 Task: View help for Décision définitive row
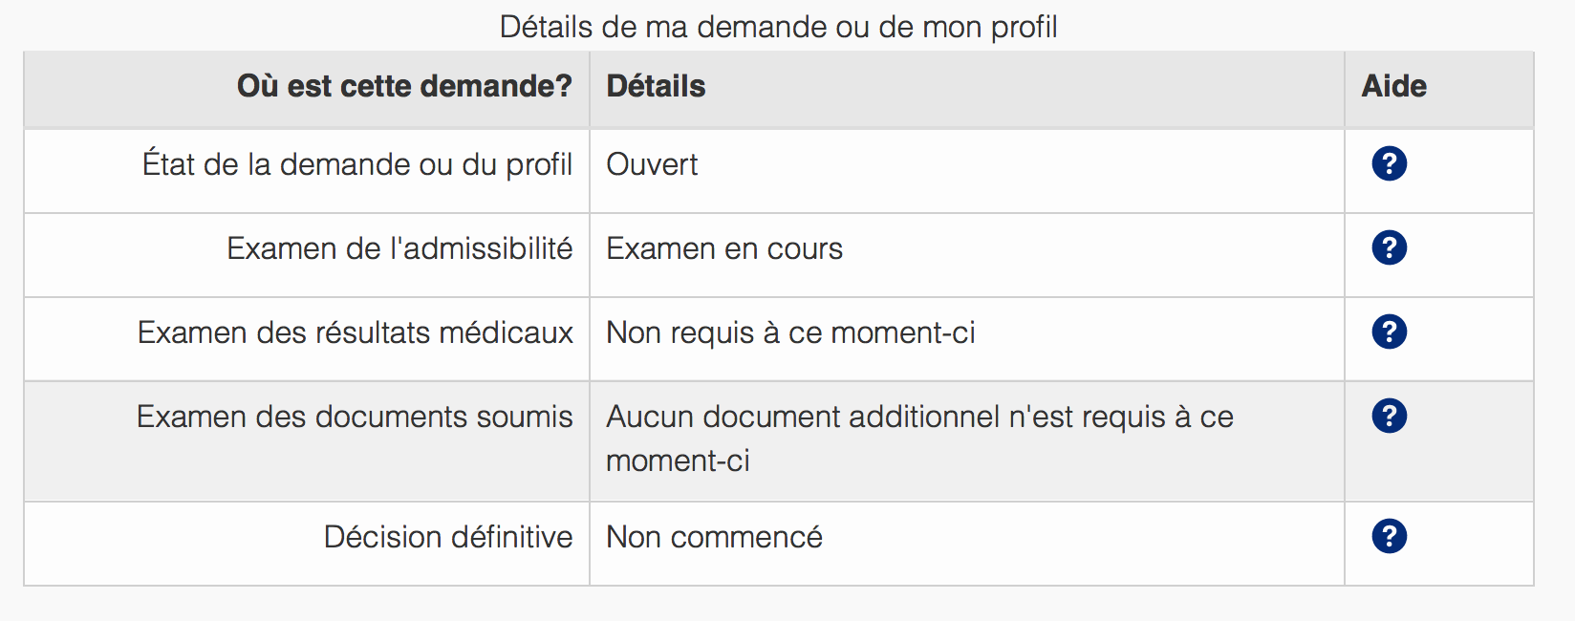click(x=1389, y=537)
